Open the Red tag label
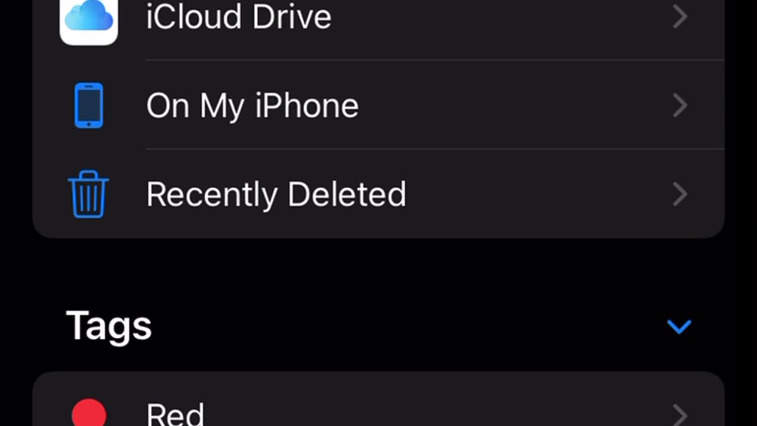The image size is (757, 426). coord(175,414)
